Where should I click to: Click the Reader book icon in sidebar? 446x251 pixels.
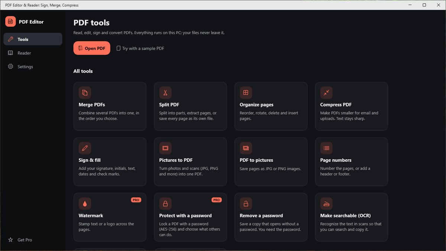click(x=10, y=53)
